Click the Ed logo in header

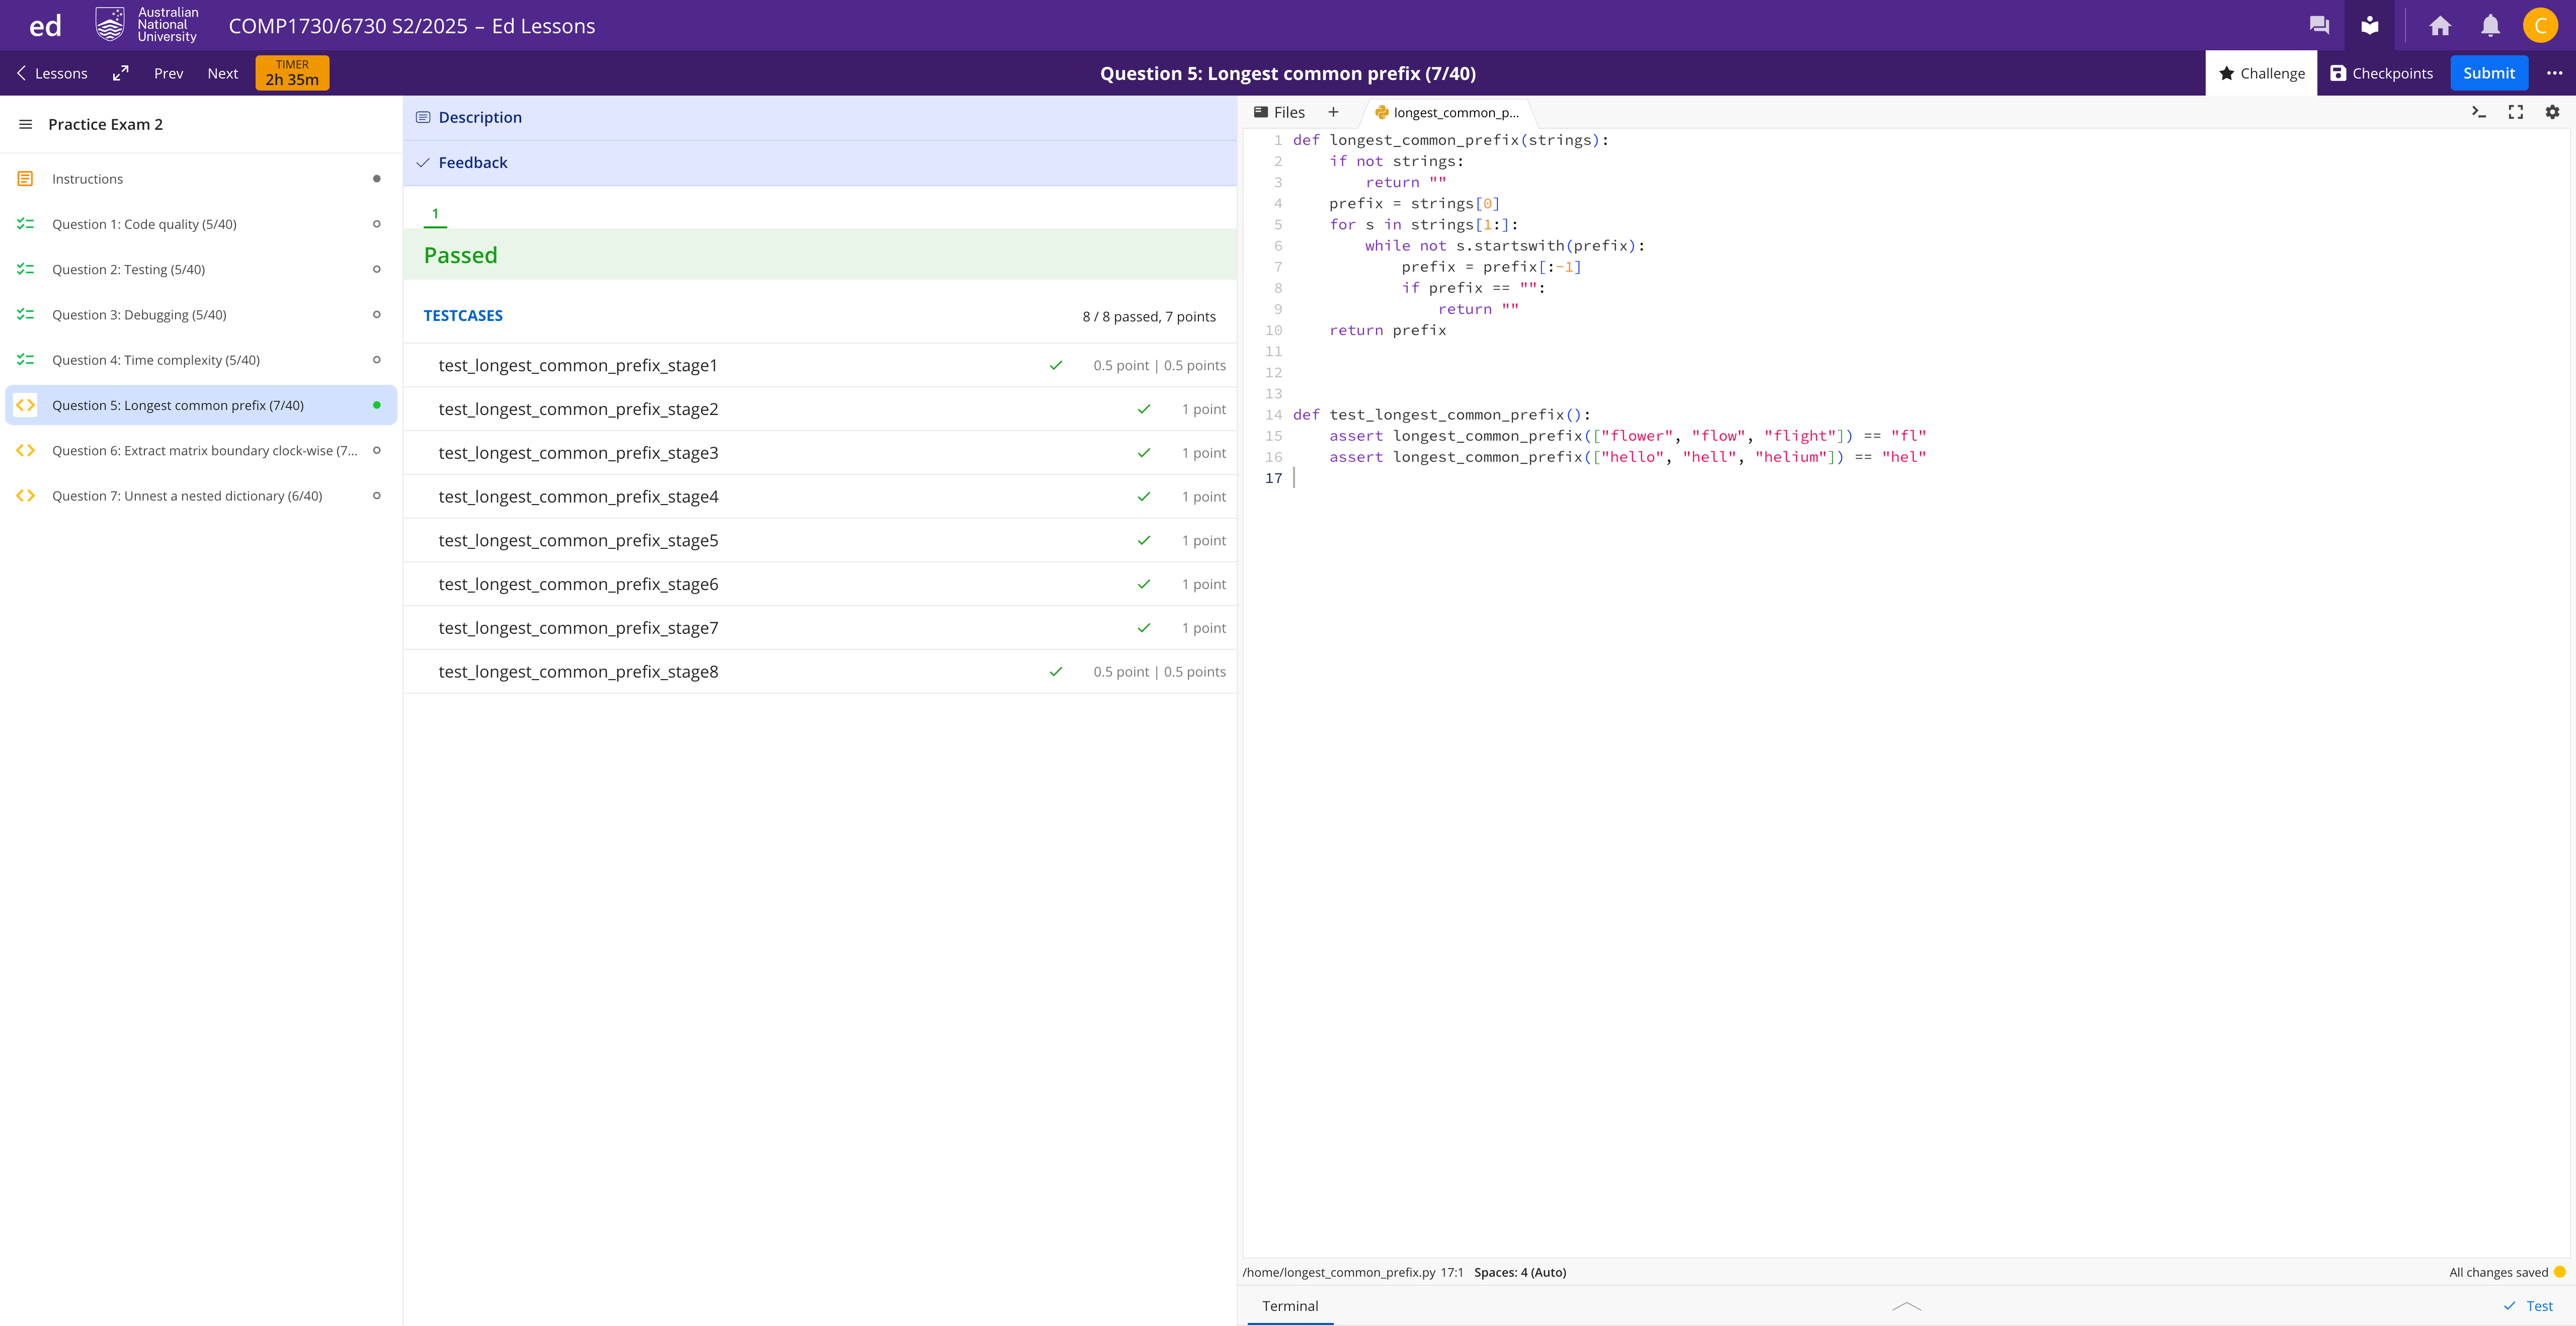pos(45,26)
